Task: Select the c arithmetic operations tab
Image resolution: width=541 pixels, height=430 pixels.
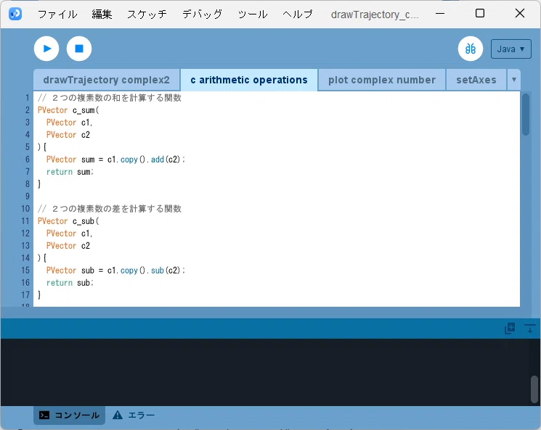Action: coord(249,80)
